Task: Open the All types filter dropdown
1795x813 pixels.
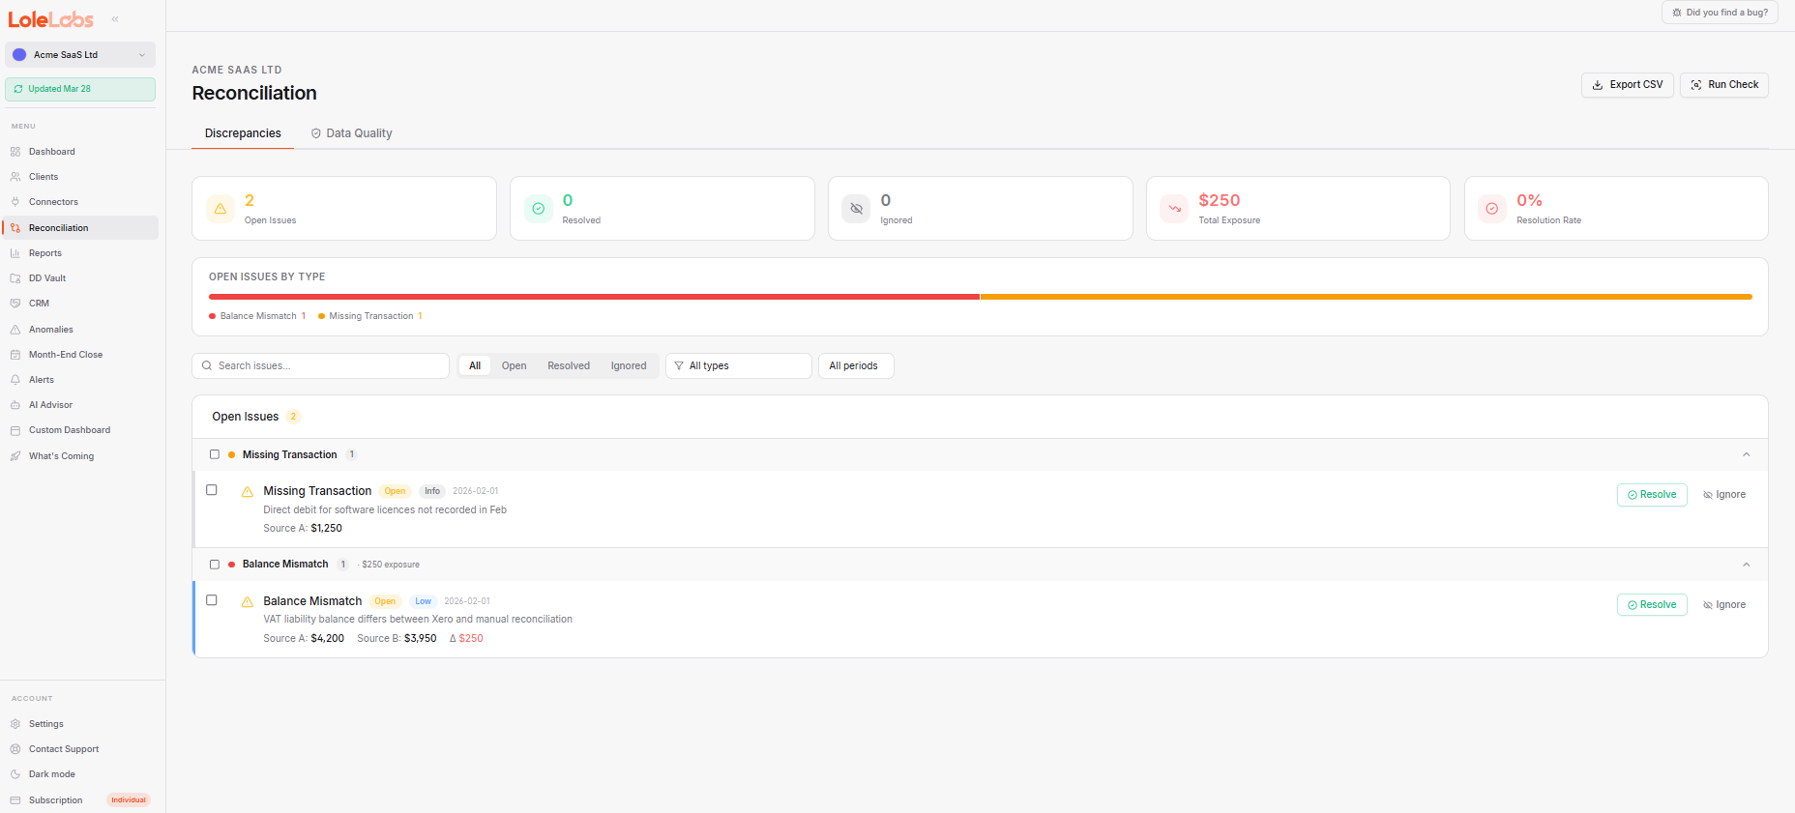Action: click(x=738, y=365)
